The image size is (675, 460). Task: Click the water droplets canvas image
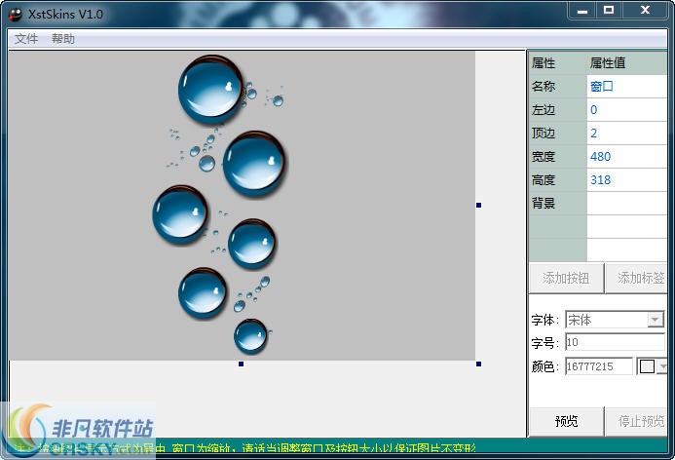tap(242, 206)
